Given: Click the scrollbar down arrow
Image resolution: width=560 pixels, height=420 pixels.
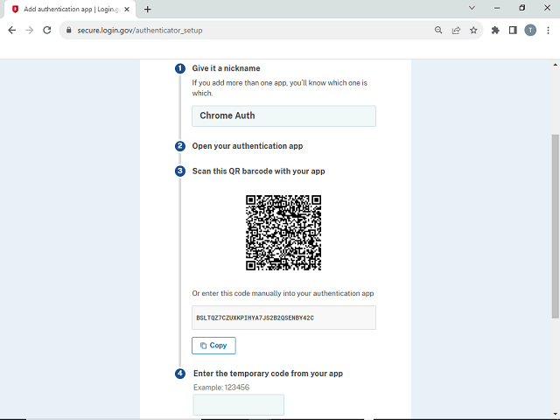Looking at the screenshot, I should tap(555, 414).
